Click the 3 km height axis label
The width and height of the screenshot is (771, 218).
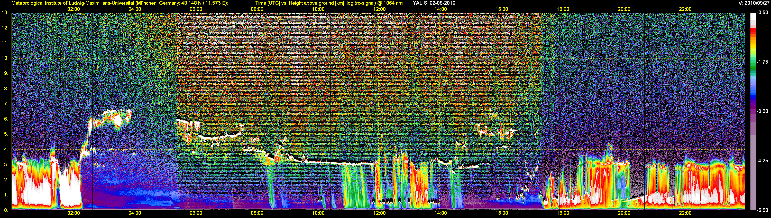click(x=6, y=165)
